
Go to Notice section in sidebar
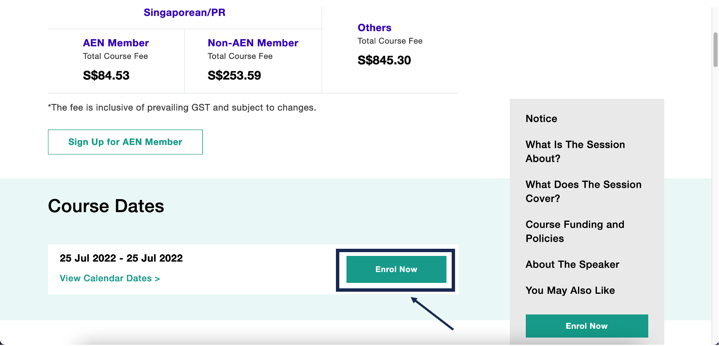point(541,119)
